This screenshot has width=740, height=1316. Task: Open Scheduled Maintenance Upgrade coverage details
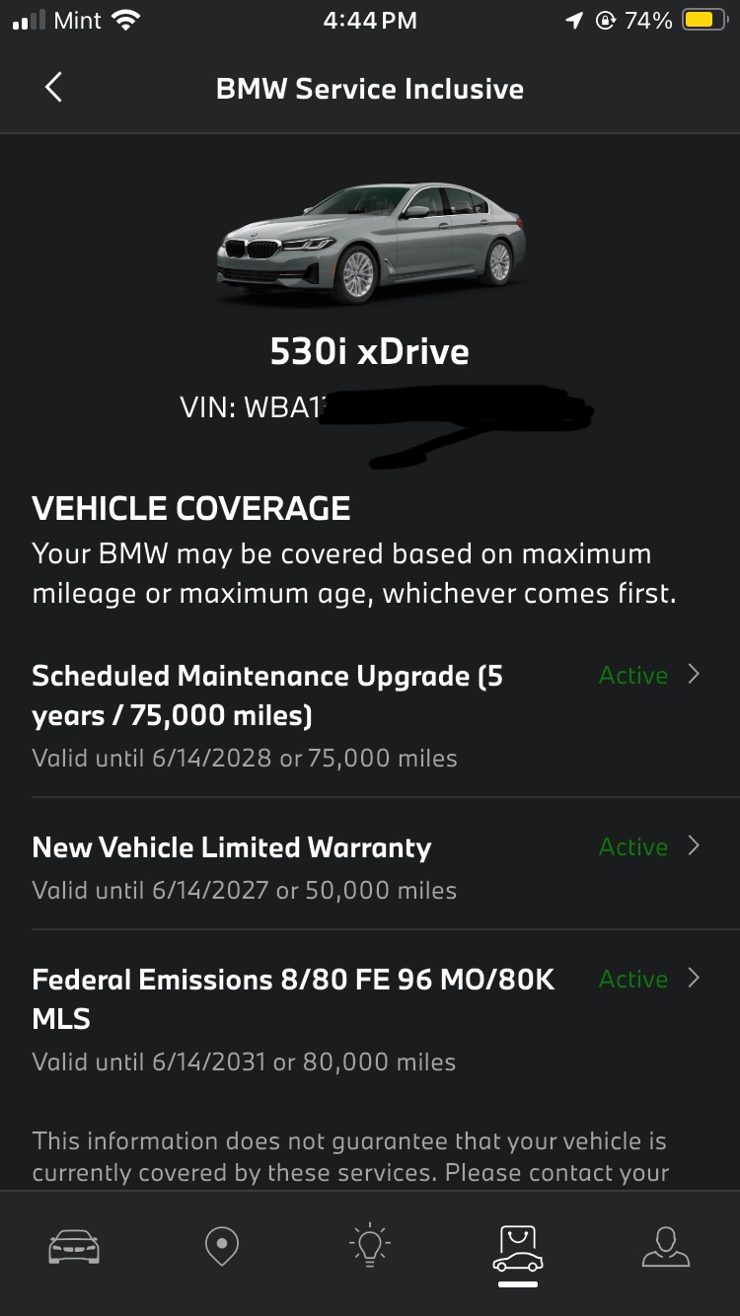pos(370,717)
